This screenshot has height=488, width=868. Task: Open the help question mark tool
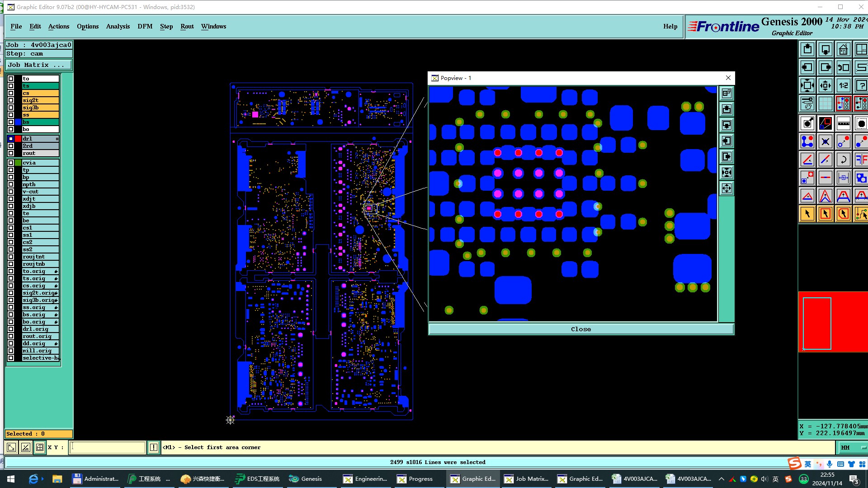coord(861,85)
